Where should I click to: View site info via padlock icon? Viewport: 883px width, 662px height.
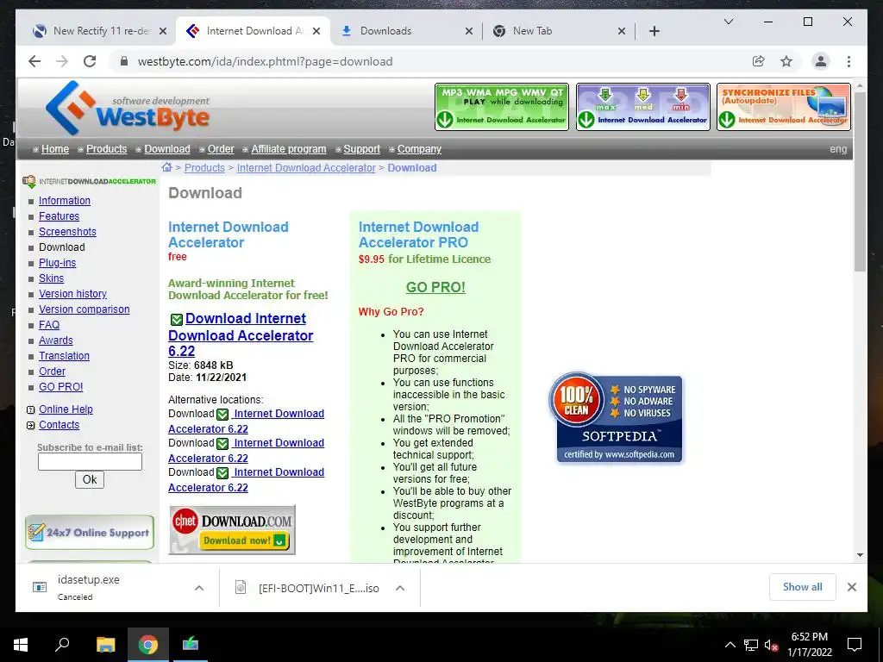(x=124, y=61)
